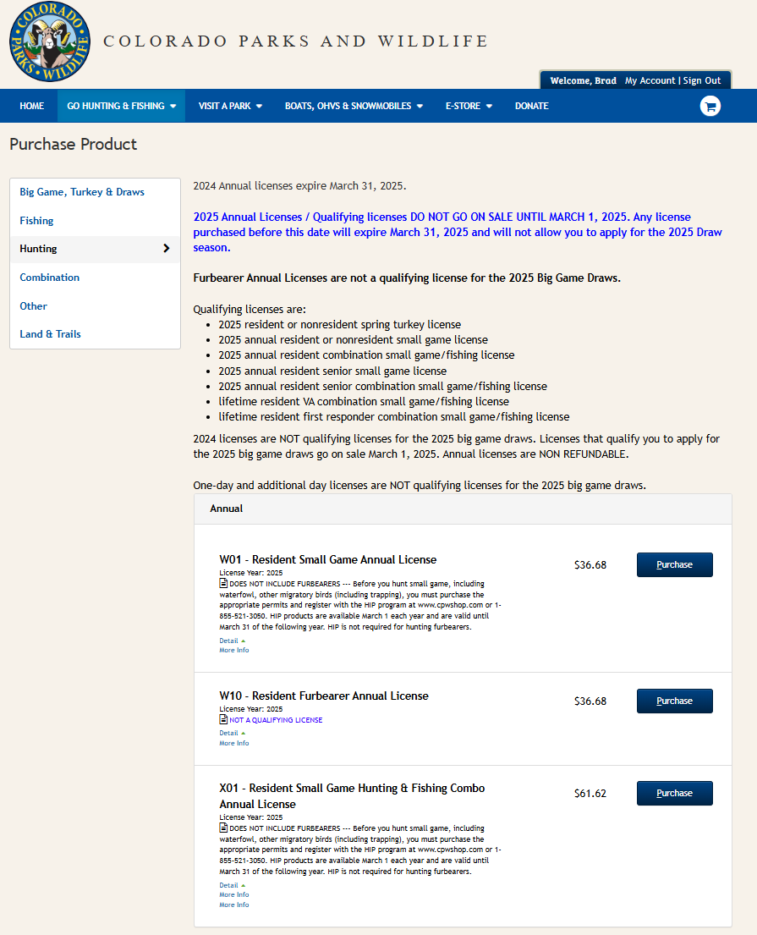The image size is (757, 935).
Task: Select the Other category
Action: (x=33, y=306)
